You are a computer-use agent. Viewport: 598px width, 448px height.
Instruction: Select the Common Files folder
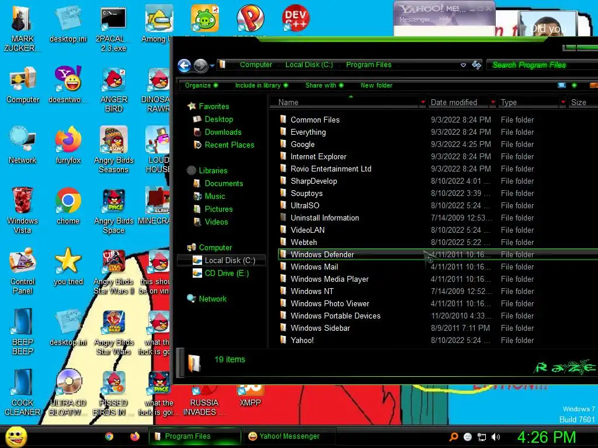315,120
